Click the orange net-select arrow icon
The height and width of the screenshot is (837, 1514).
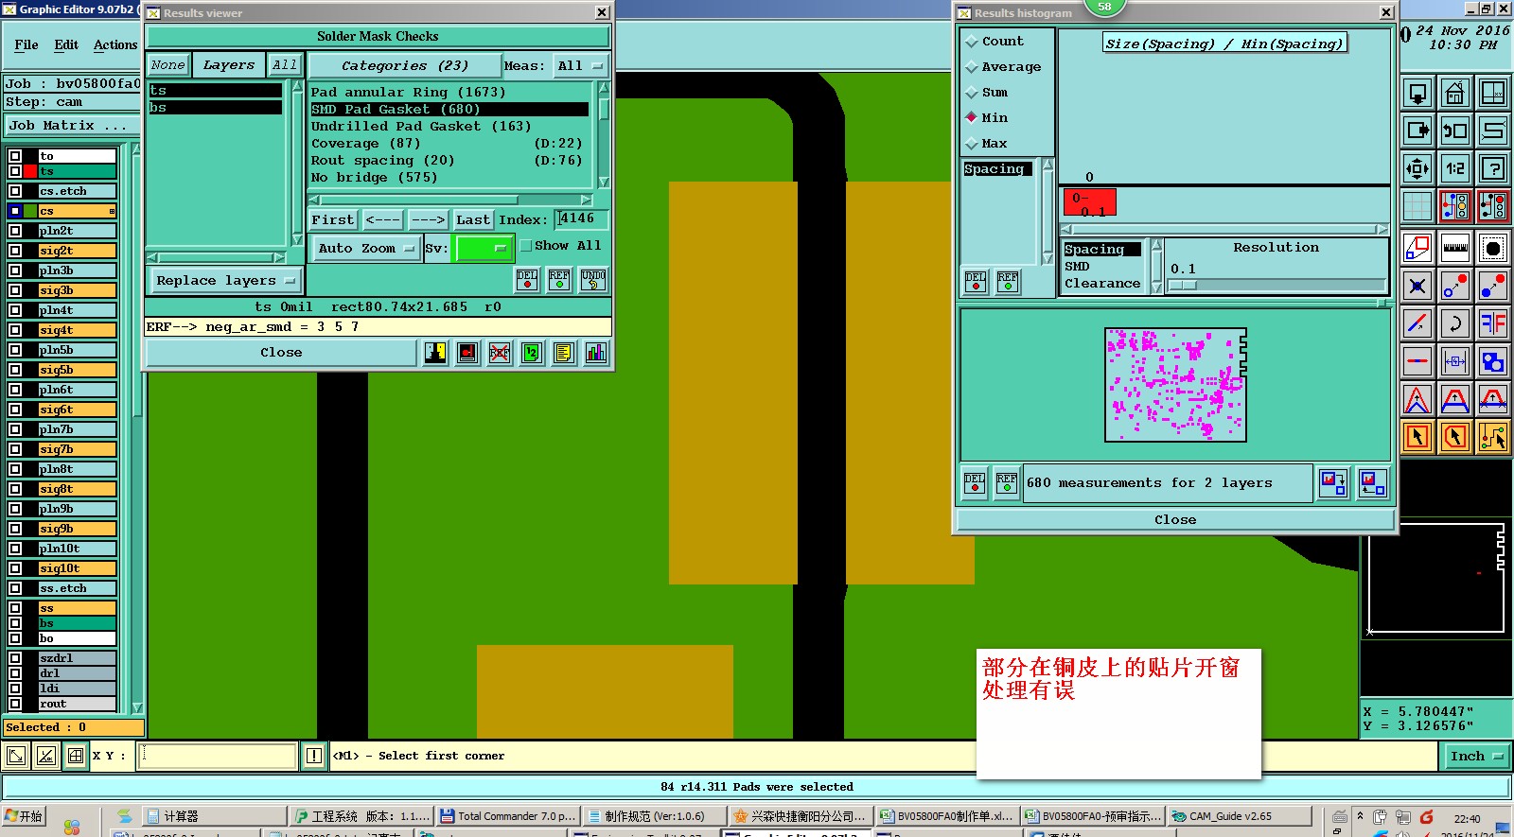pyautogui.click(x=1492, y=437)
